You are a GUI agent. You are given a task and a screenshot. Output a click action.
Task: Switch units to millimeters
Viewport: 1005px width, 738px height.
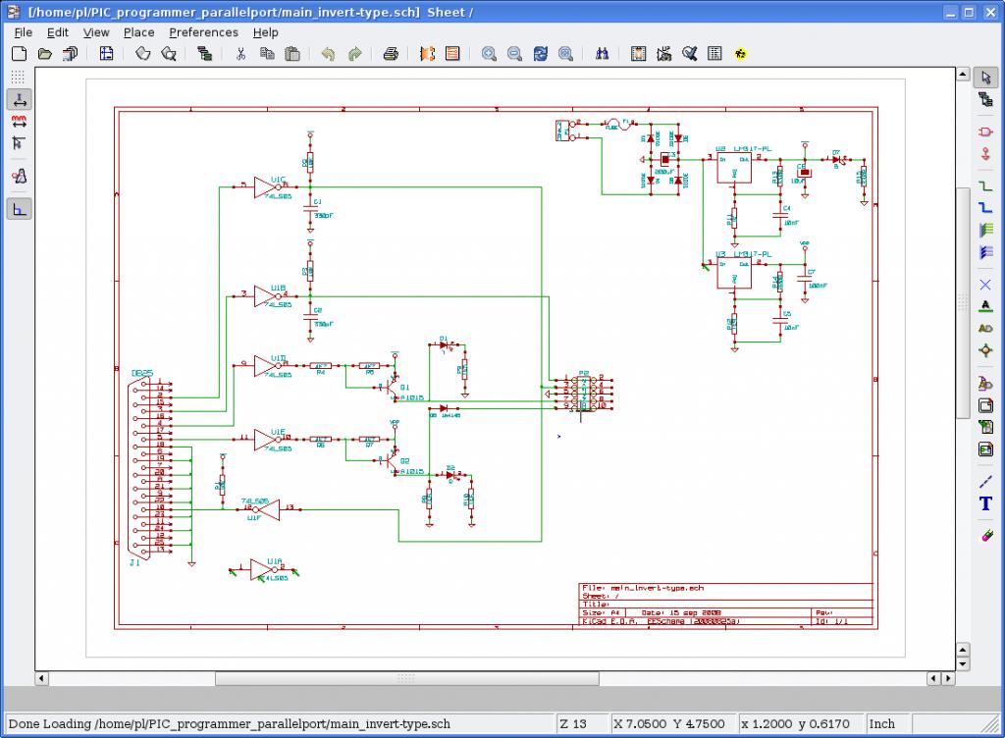19,122
